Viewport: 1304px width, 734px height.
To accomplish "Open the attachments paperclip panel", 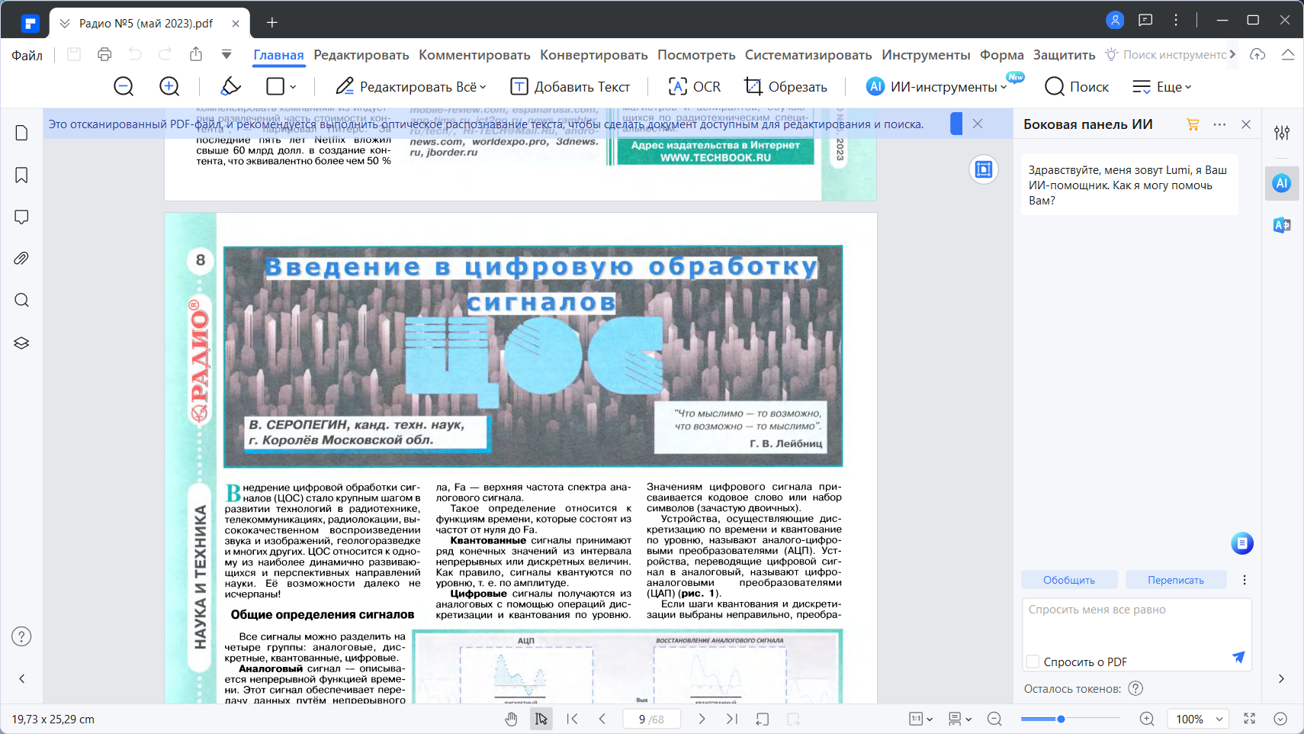I will pos(21,259).
